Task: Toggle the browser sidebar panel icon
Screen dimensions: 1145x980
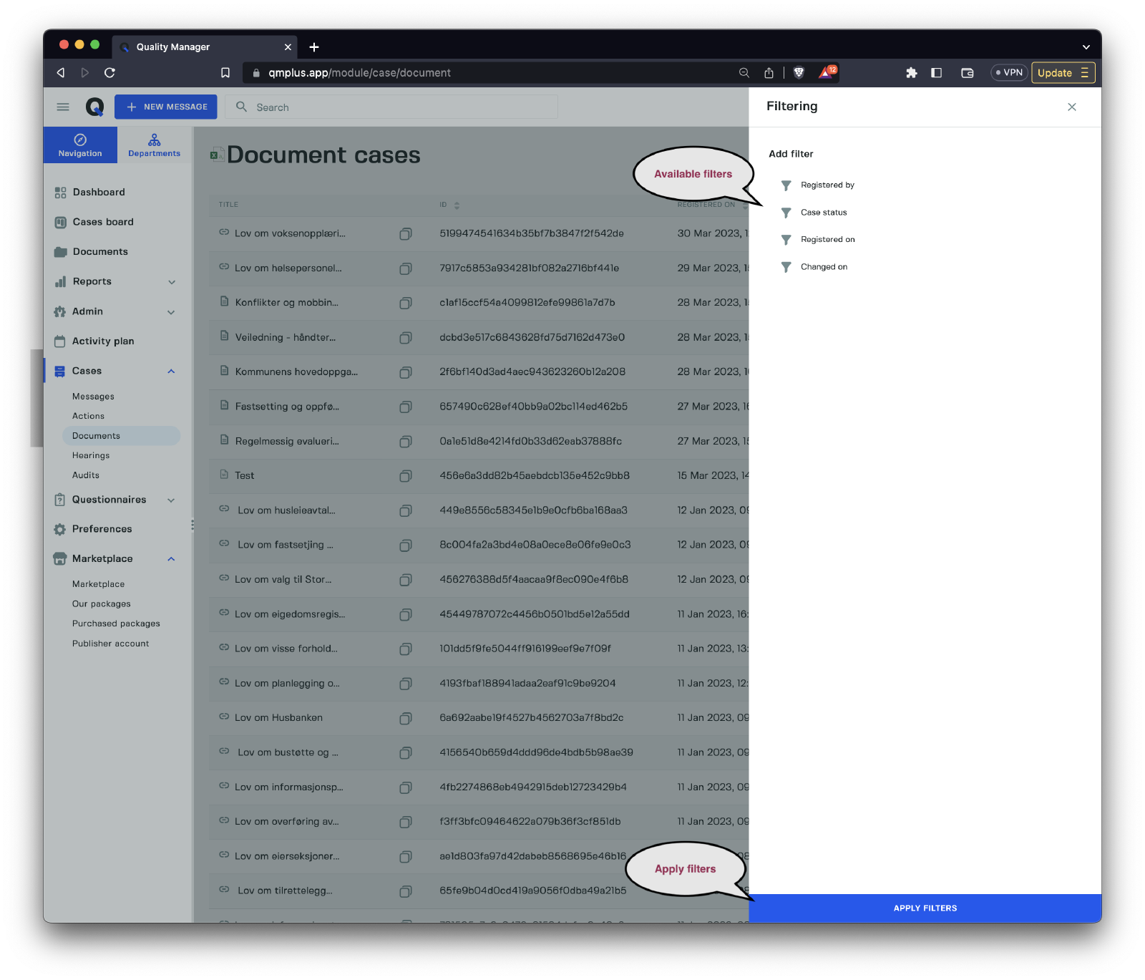Action: 936,72
